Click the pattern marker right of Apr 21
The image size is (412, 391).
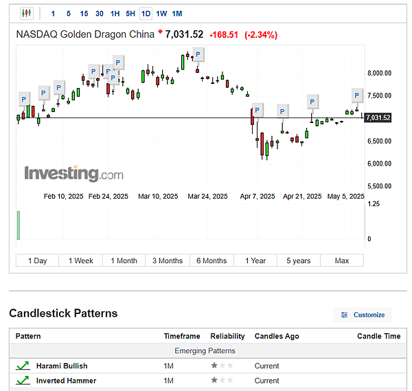pyautogui.click(x=312, y=102)
